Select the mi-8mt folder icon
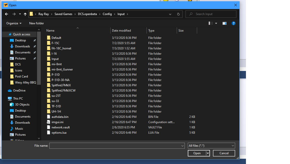 click(49, 64)
